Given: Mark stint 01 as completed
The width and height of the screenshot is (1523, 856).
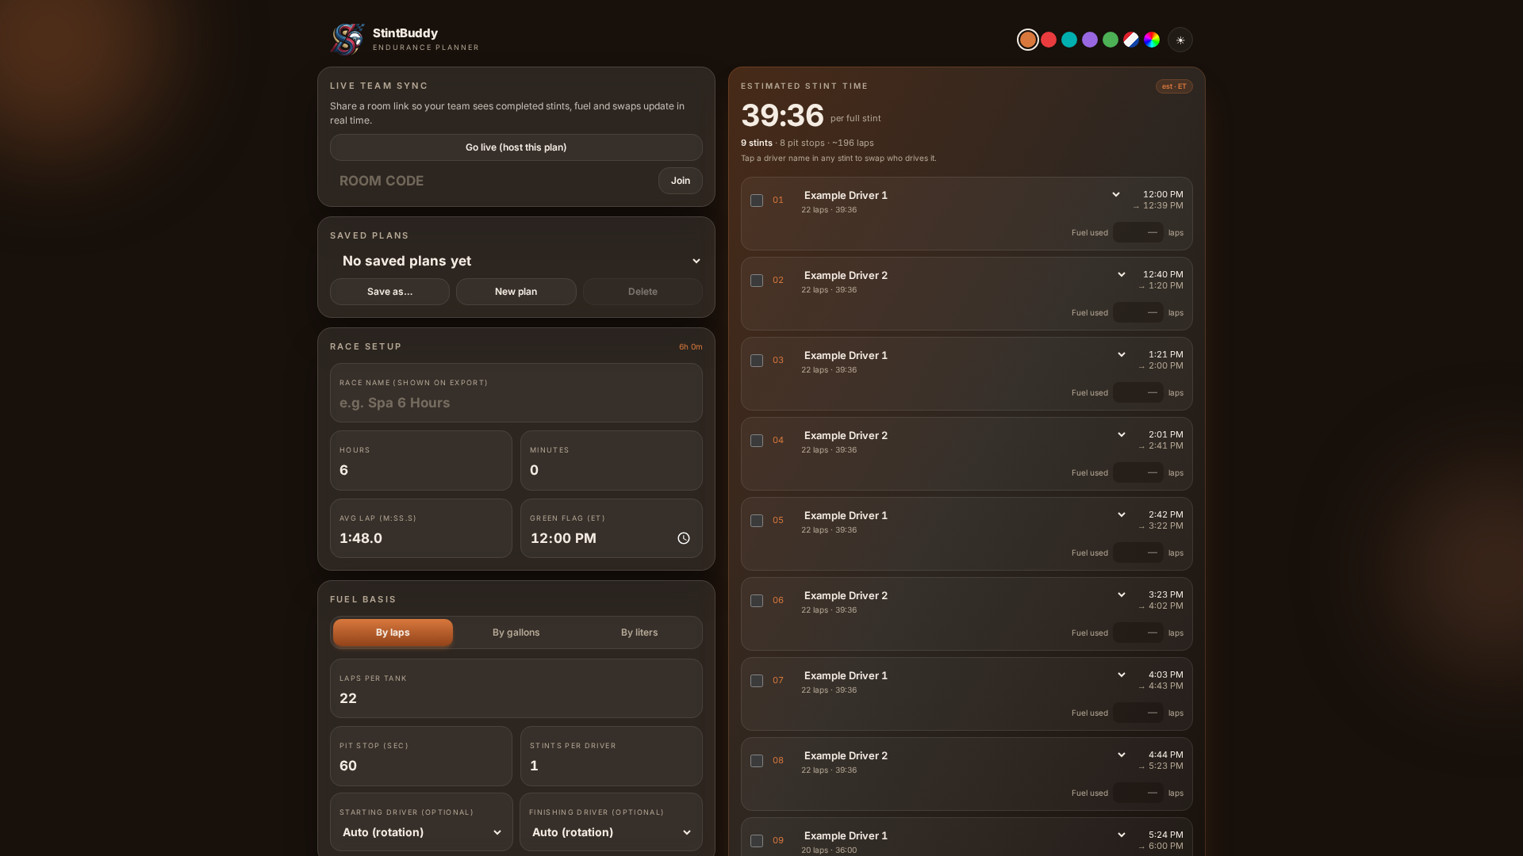Looking at the screenshot, I should [757, 201].
